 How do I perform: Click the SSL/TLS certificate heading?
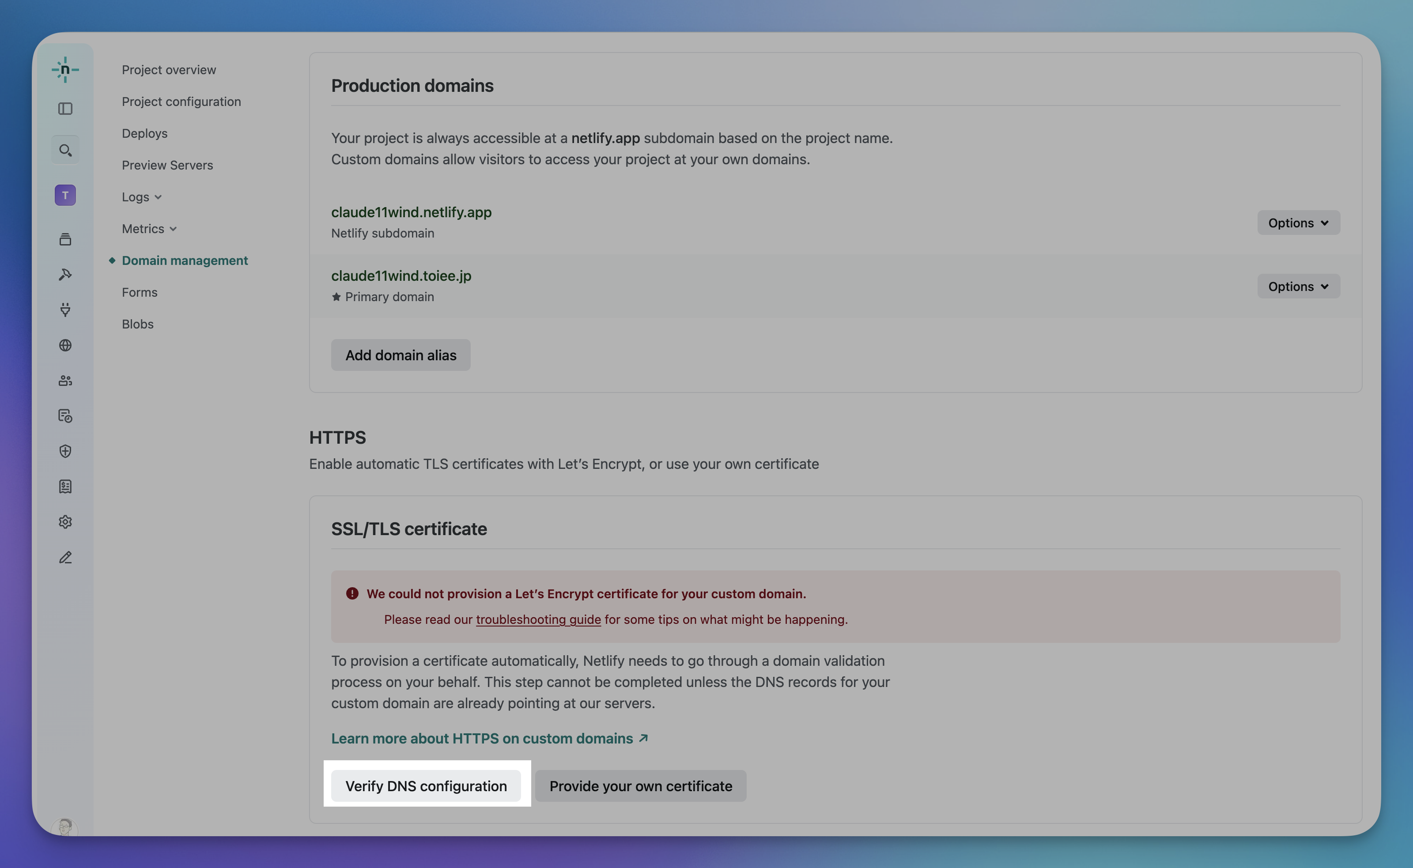pyautogui.click(x=409, y=529)
